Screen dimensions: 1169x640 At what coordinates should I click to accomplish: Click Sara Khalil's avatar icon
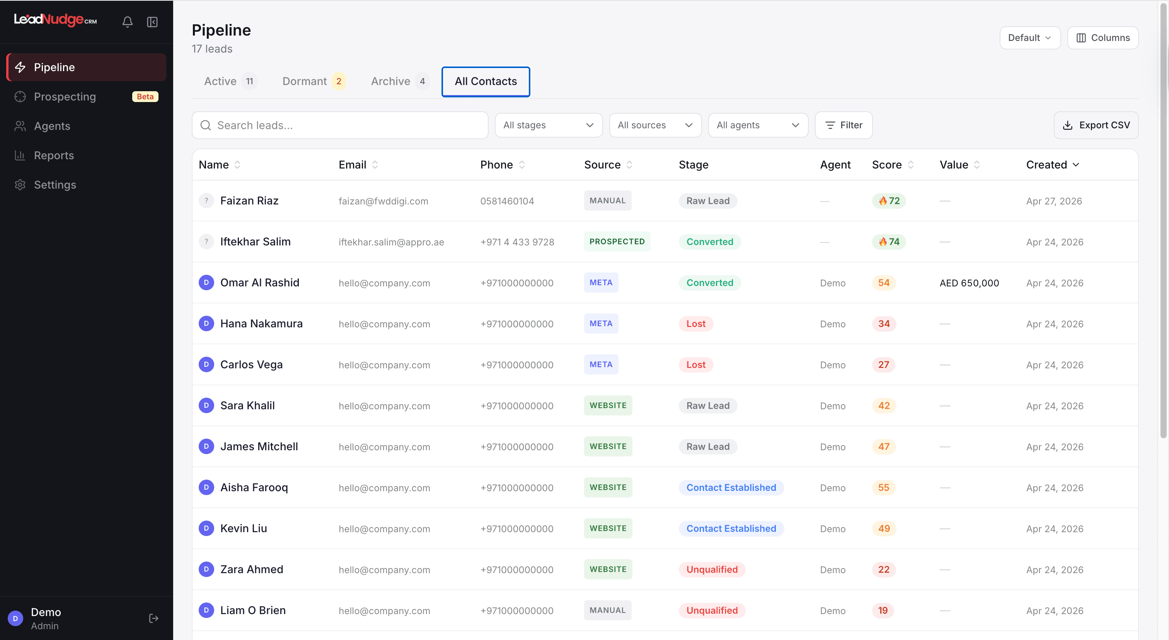pos(206,405)
